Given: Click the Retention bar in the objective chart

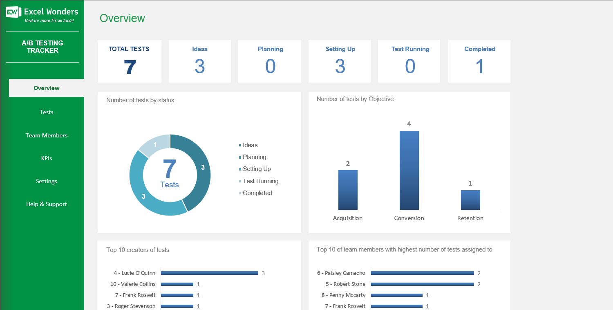Looking at the screenshot, I should coord(470,200).
